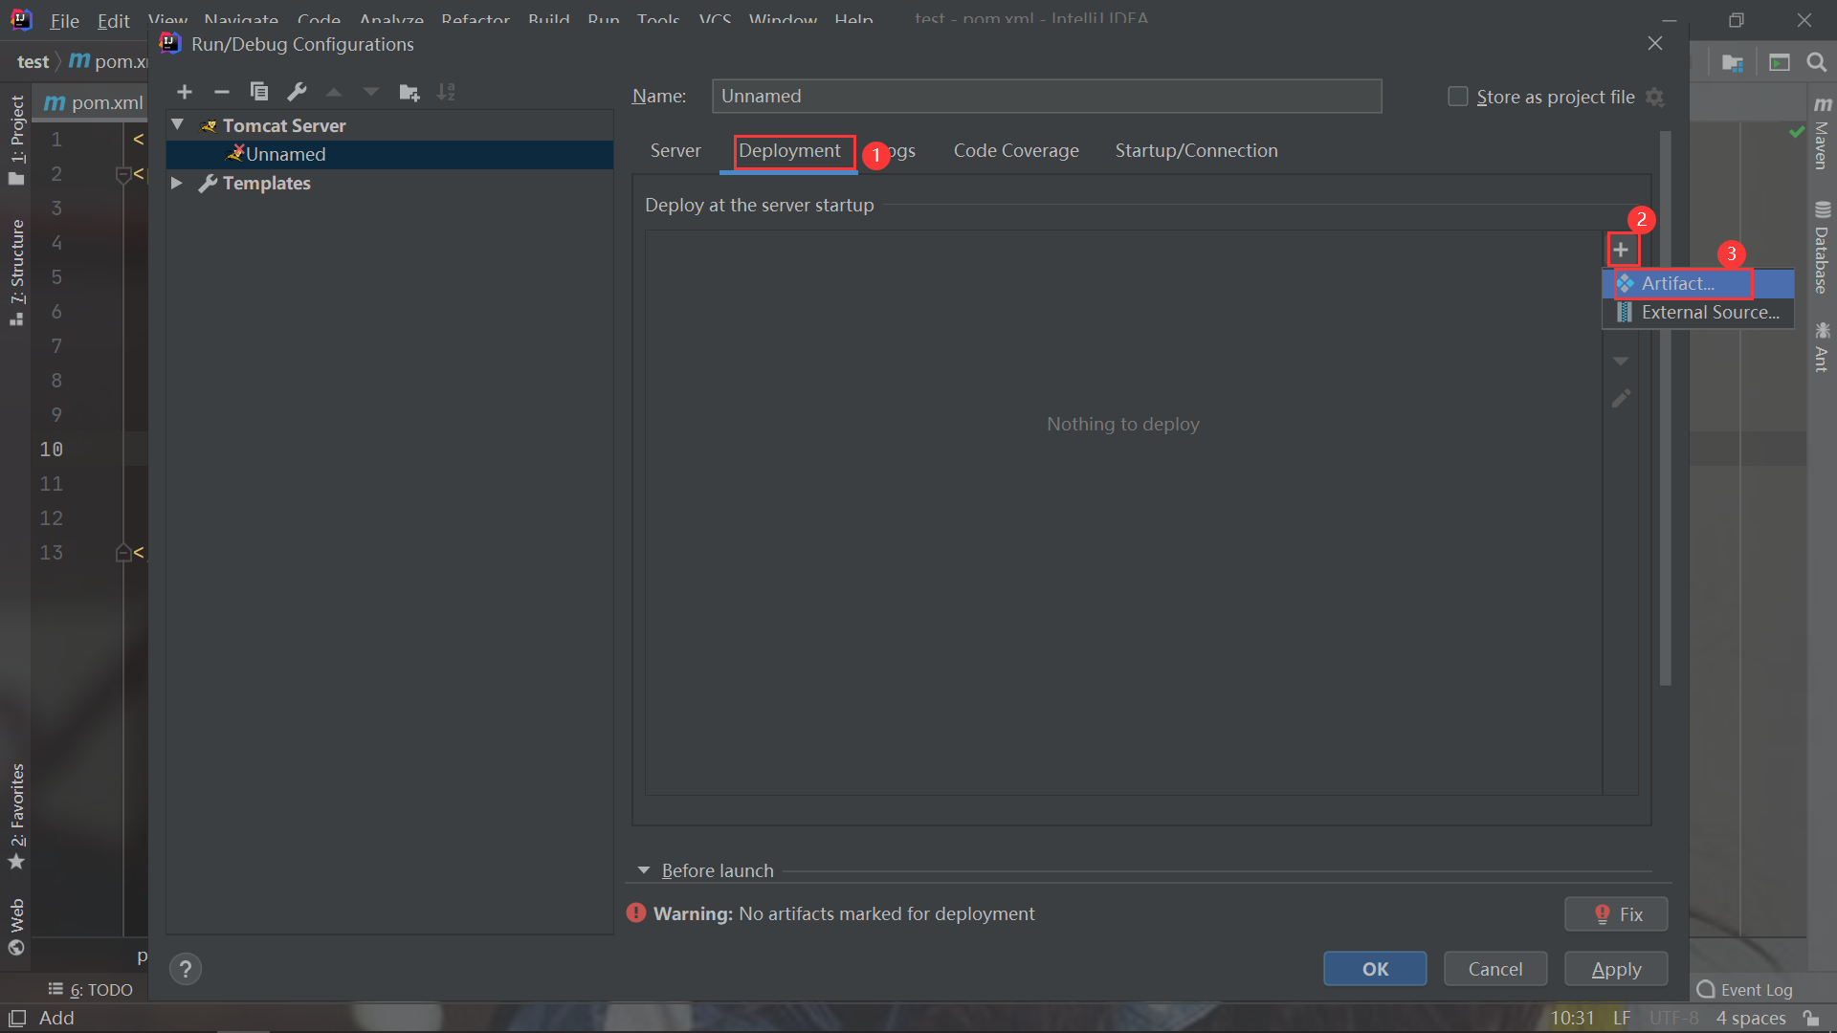Enable Store as project file checkbox

pos(1457,97)
